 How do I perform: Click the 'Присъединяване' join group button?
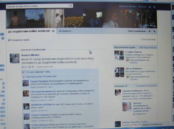137,31
